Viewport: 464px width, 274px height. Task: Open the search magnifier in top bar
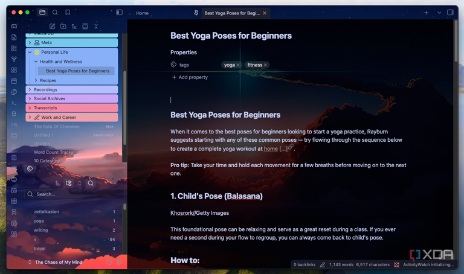point(55,12)
